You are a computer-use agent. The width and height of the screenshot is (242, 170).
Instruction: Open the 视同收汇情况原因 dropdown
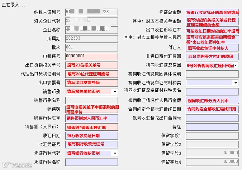pos(236,65)
